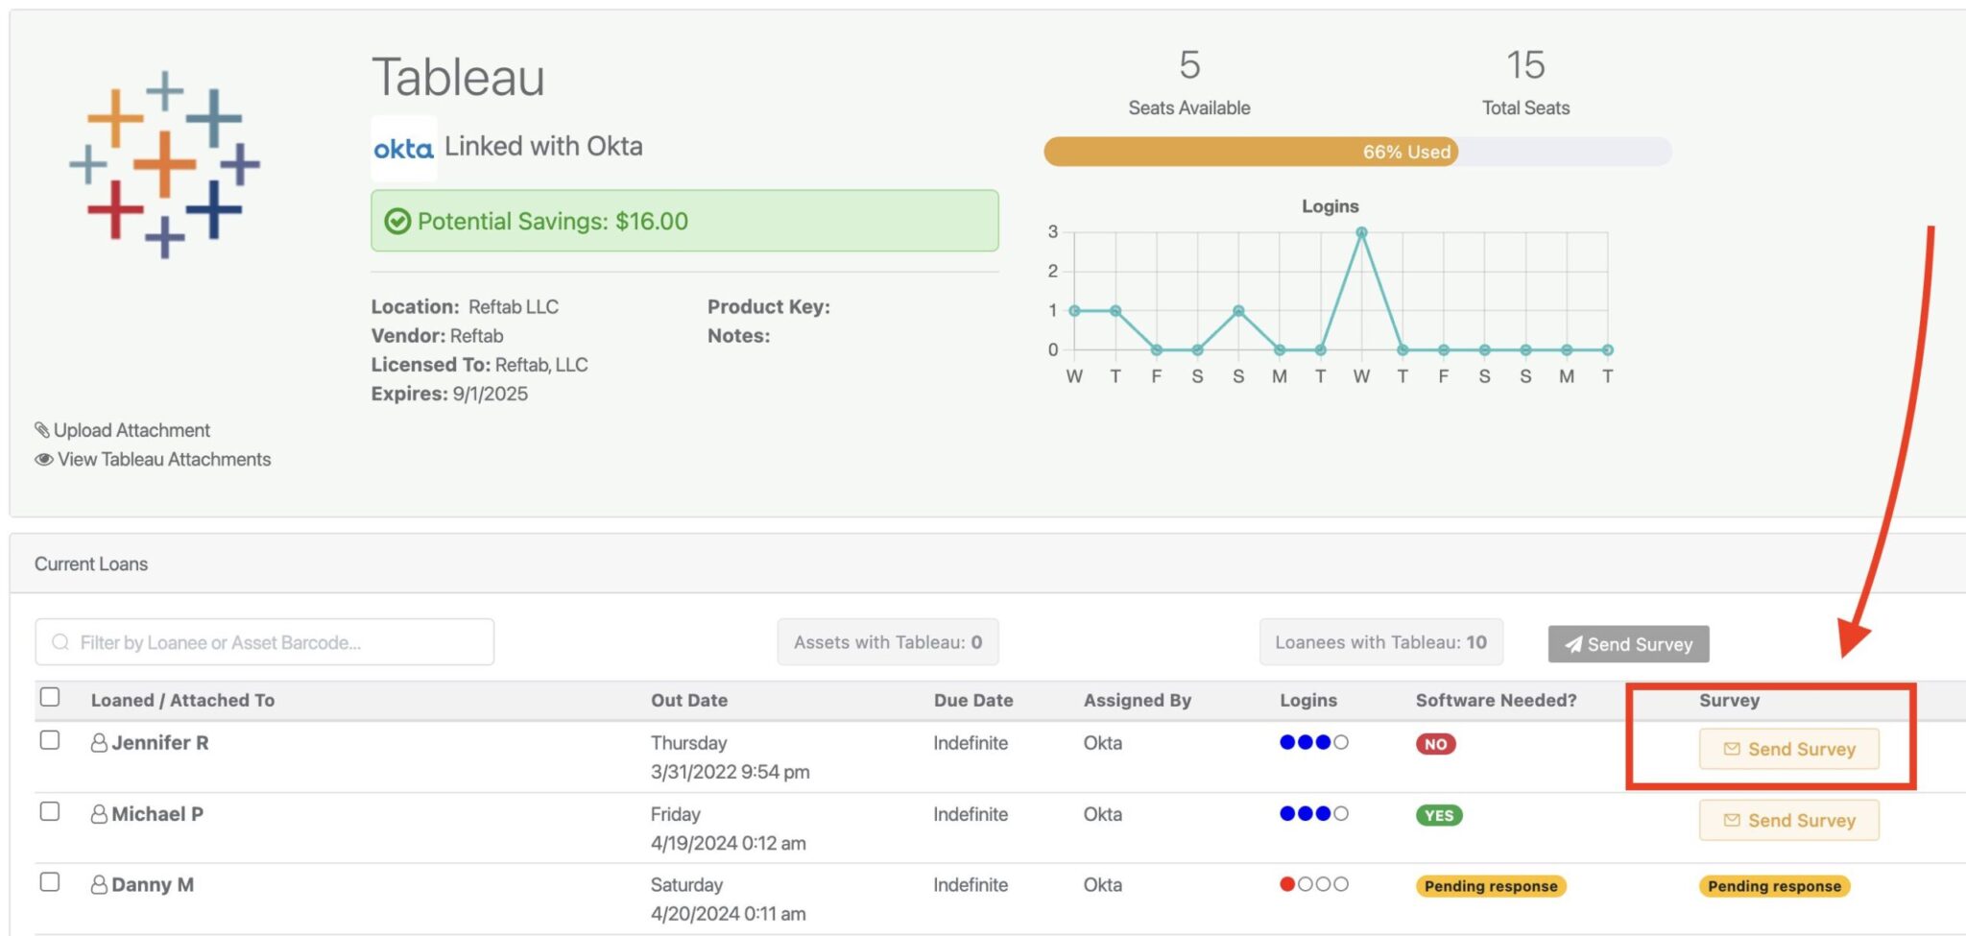Sort by the Out Date column header
This screenshot has width=1966, height=936.
point(688,701)
